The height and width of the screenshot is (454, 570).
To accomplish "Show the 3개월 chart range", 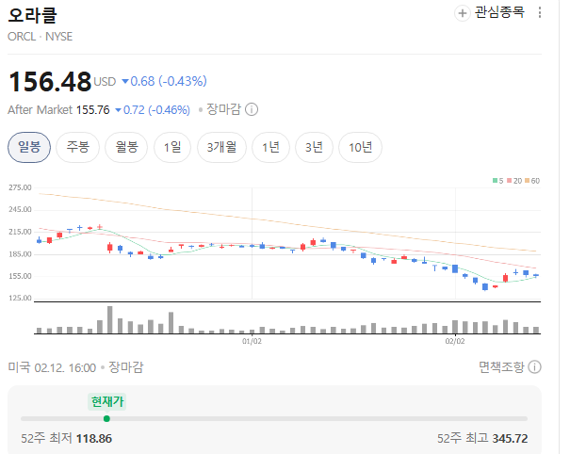I will pos(221,147).
